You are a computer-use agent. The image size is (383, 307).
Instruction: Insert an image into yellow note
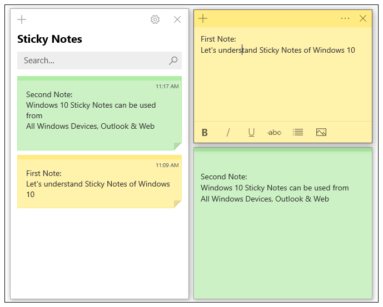pyautogui.click(x=321, y=132)
